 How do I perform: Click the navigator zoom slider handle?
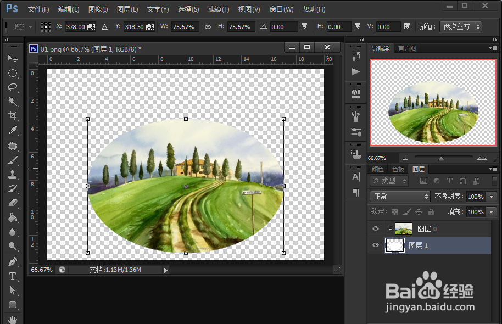pos(441,159)
